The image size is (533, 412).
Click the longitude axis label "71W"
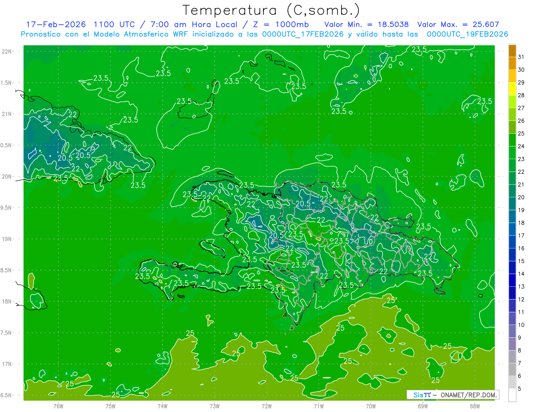[318, 406]
